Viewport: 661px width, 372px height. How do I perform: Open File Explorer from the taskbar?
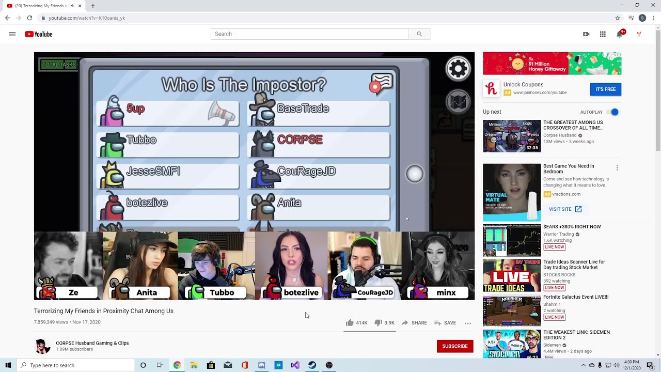pyautogui.click(x=194, y=365)
